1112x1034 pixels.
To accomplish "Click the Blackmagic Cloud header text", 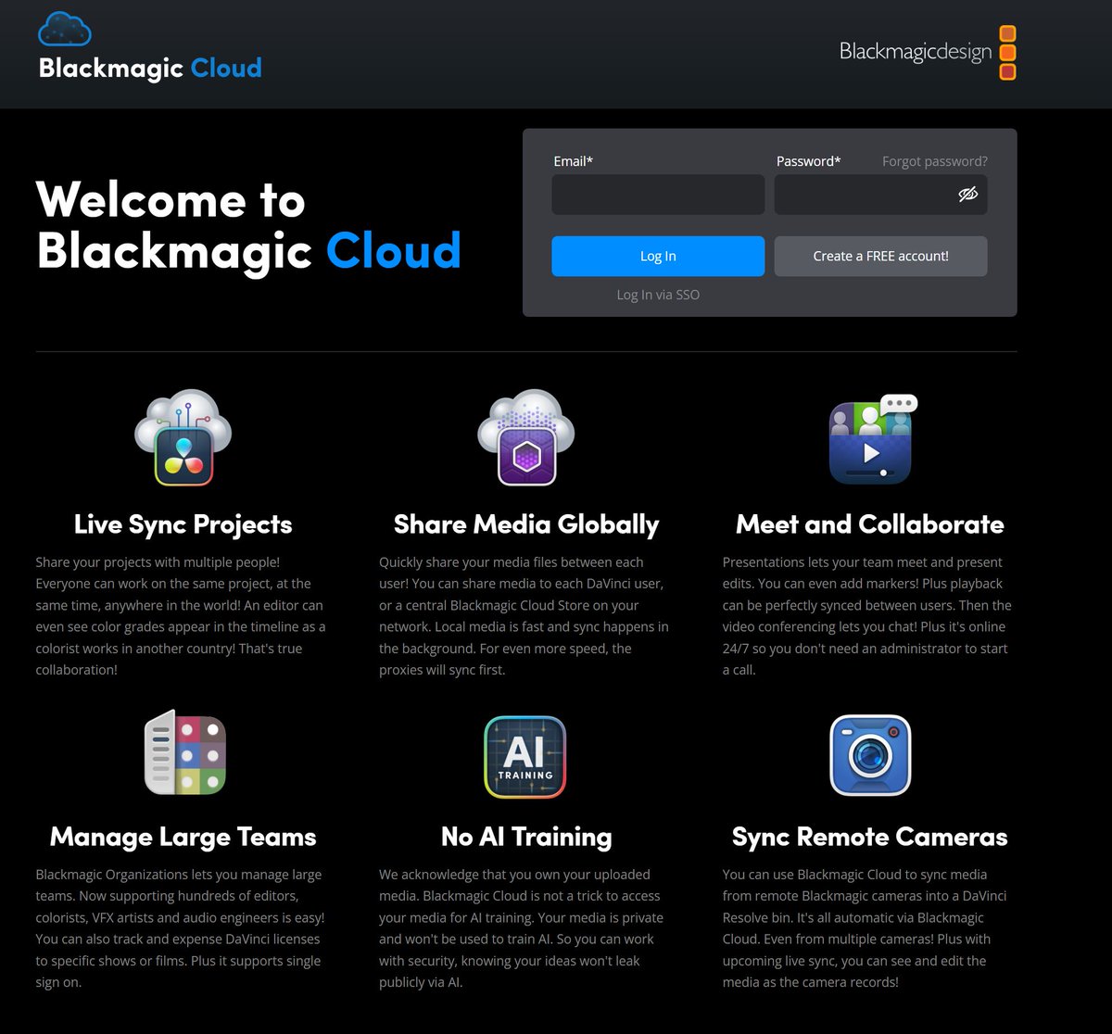I will pyautogui.click(x=150, y=68).
